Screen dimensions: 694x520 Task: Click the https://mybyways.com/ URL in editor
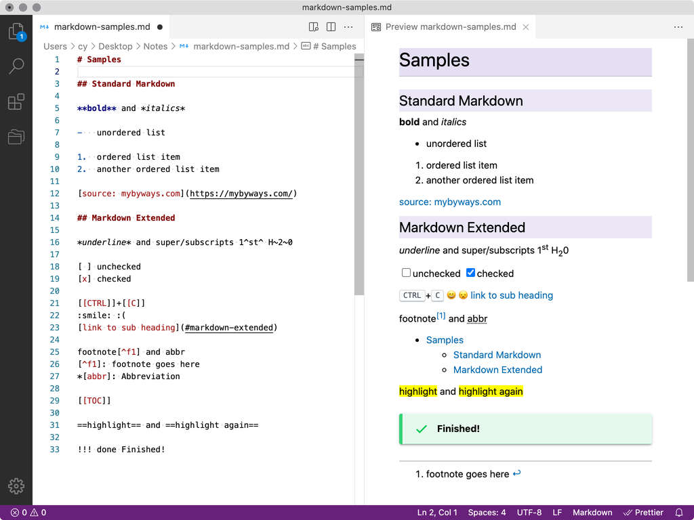pyautogui.click(x=241, y=194)
